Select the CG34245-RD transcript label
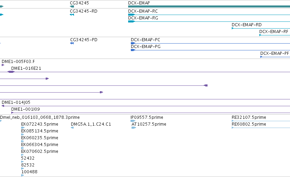 coord(83,11)
